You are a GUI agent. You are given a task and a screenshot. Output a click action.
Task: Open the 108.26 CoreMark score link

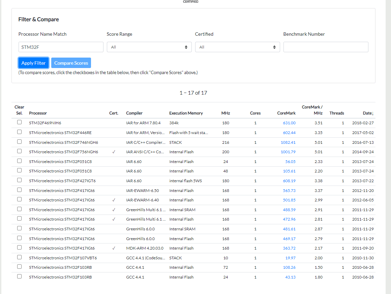click(x=289, y=267)
